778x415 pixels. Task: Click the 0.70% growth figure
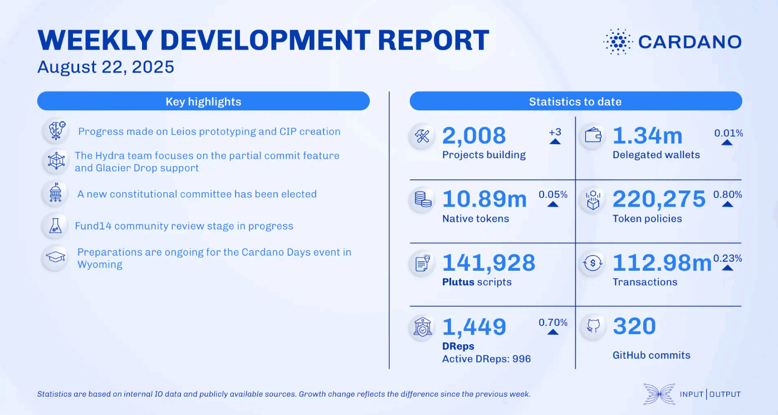coord(553,323)
